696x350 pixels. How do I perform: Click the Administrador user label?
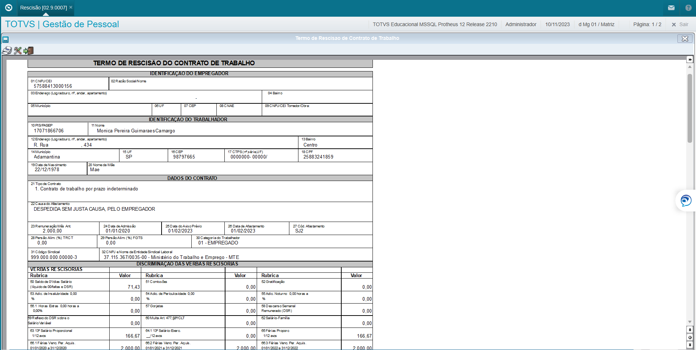(x=521, y=24)
